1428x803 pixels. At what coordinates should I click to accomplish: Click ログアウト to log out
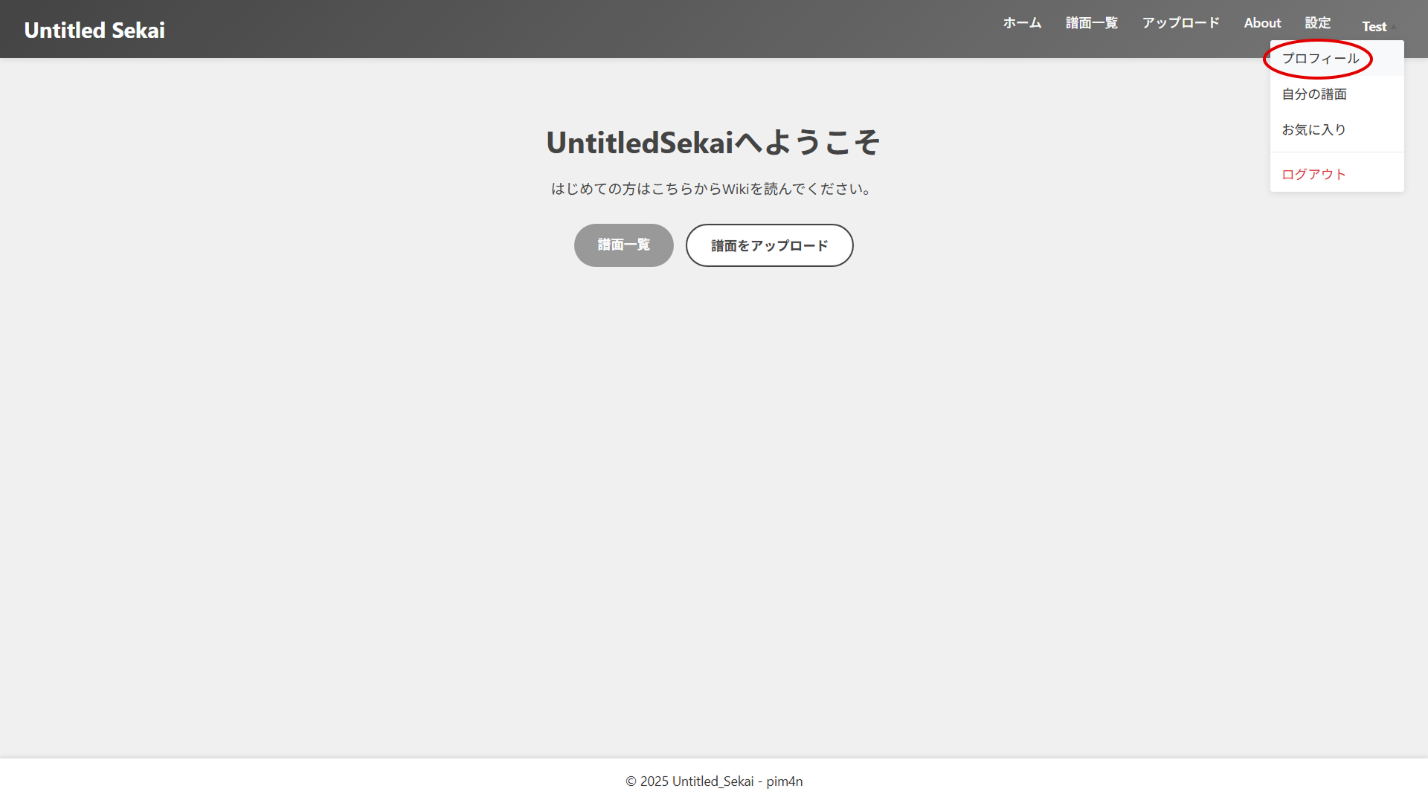click(x=1313, y=173)
